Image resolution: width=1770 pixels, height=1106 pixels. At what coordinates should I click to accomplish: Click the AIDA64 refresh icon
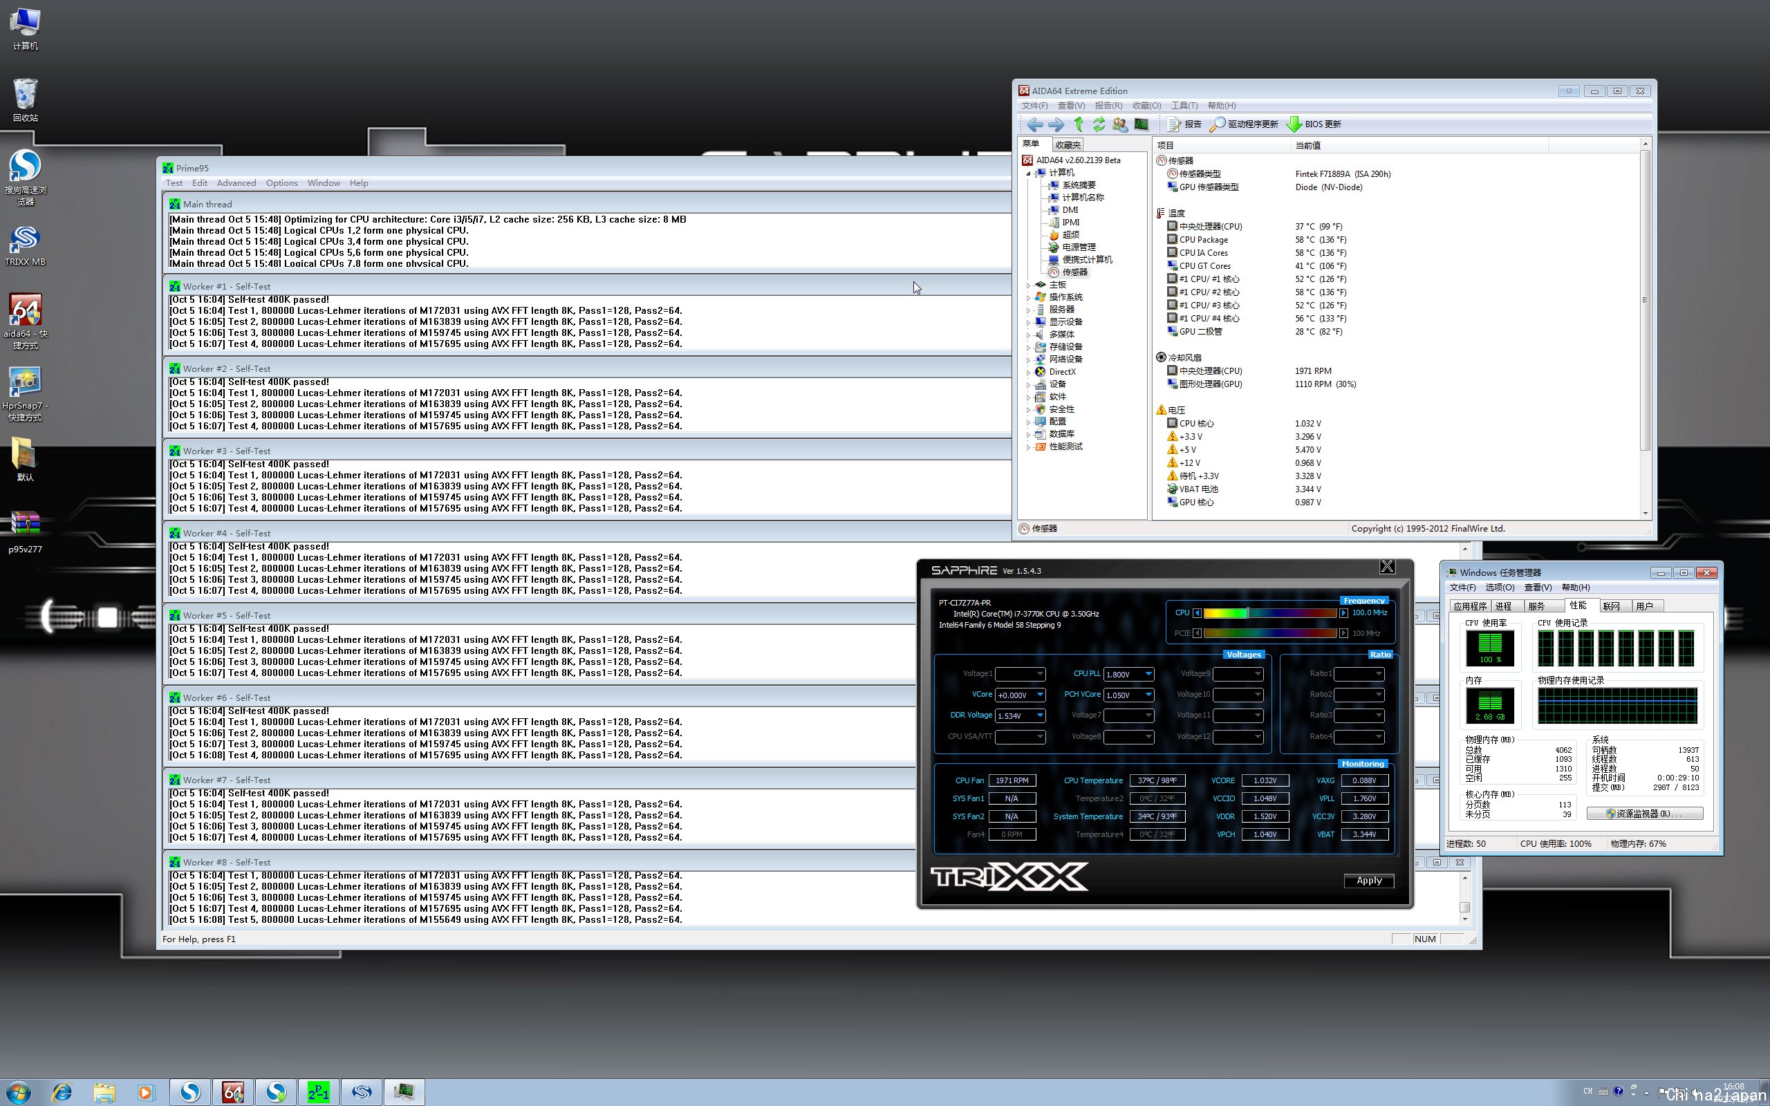pyautogui.click(x=1099, y=124)
